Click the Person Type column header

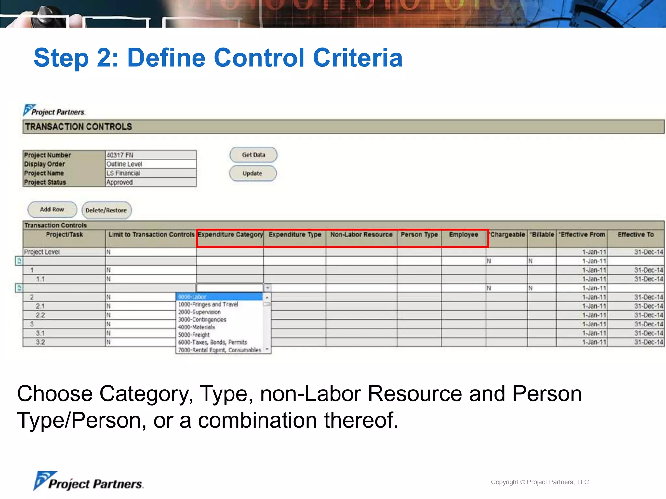coord(420,238)
